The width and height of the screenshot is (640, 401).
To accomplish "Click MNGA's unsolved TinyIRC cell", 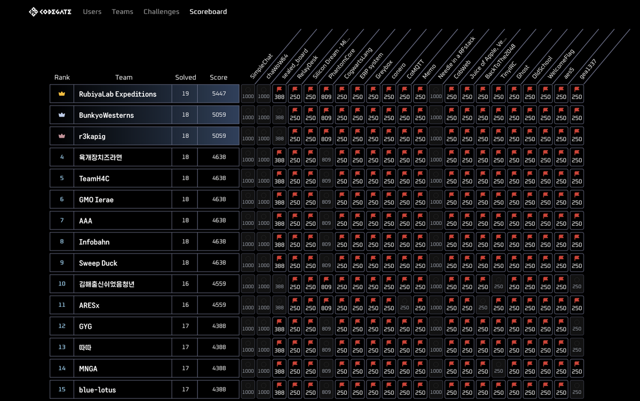I will point(499,369).
